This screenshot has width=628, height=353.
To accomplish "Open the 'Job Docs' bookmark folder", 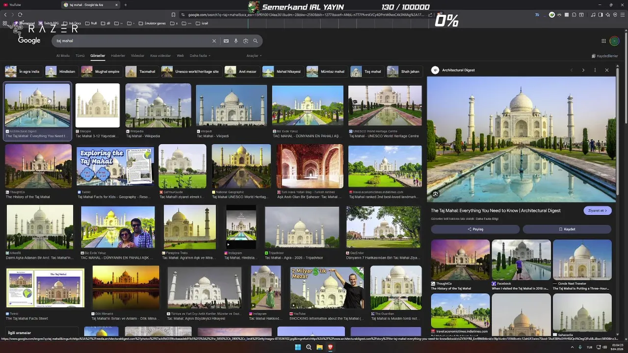I will (x=72, y=23).
